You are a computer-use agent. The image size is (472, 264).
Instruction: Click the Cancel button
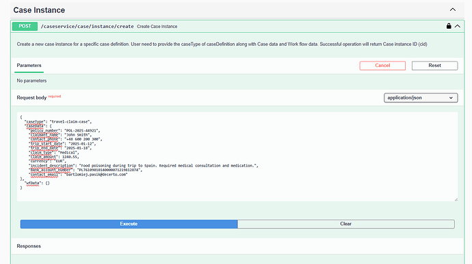(382, 65)
